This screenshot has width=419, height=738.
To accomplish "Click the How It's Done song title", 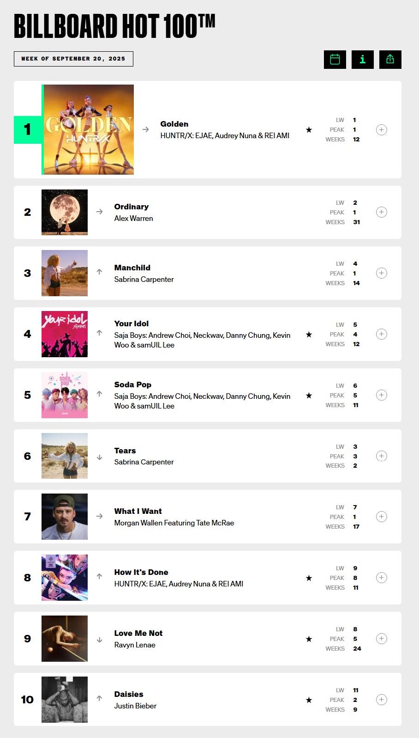I will click(141, 572).
